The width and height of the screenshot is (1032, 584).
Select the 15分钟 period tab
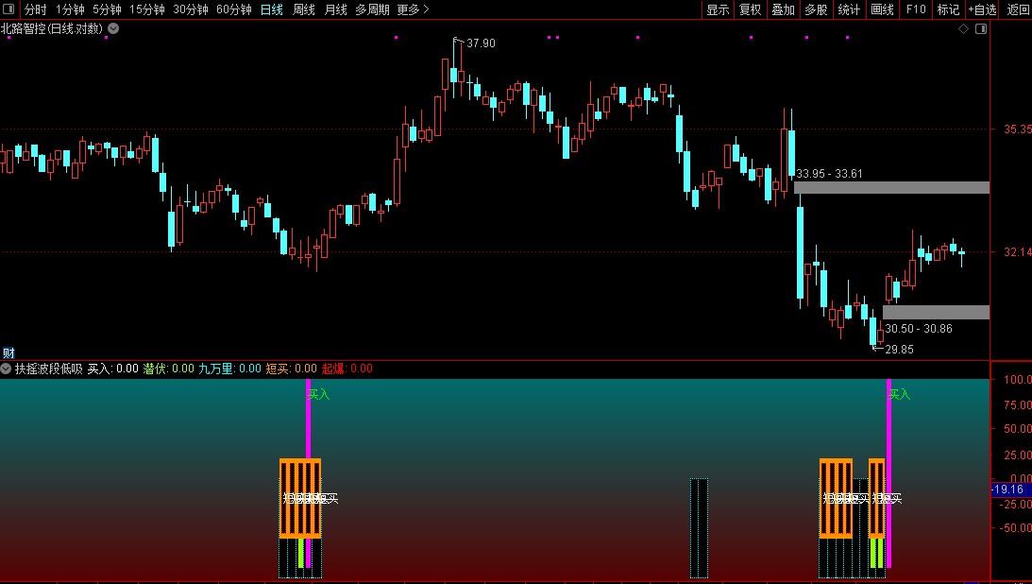[x=146, y=9]
